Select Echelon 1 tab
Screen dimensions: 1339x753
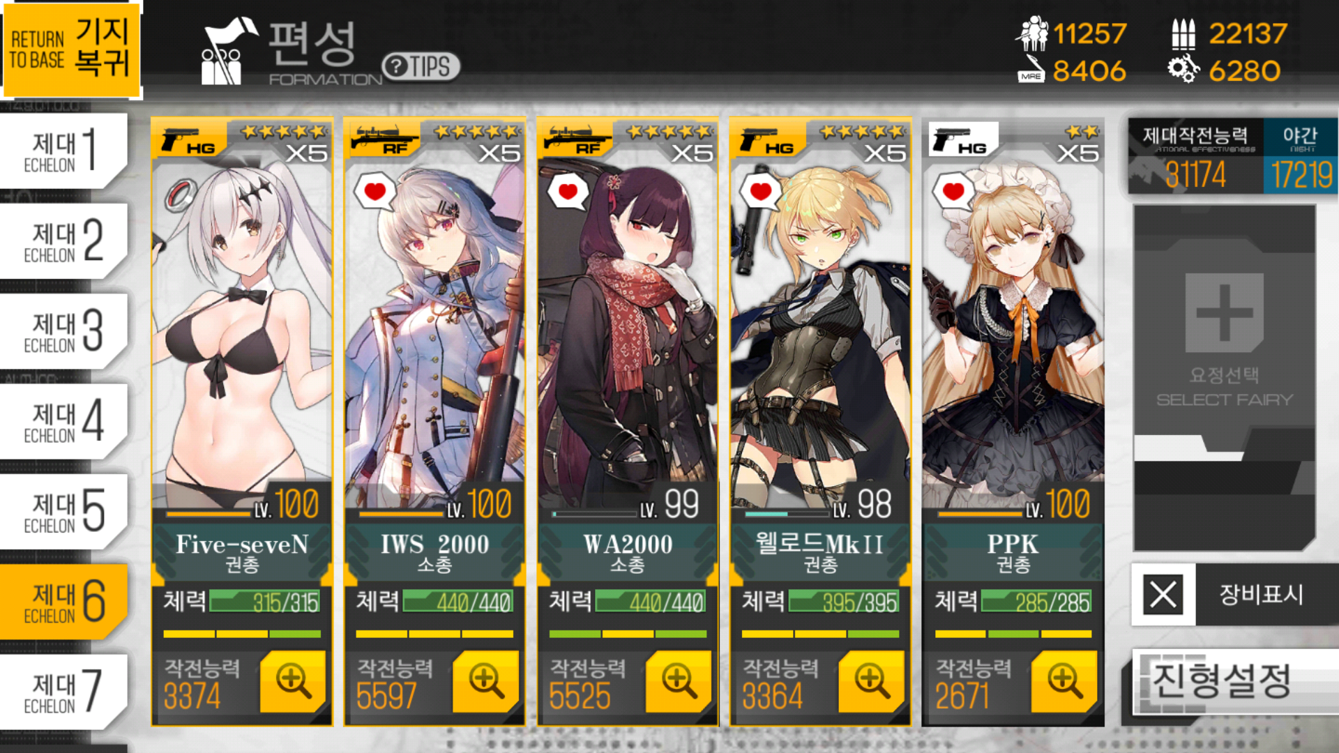(x=63, y=151)
